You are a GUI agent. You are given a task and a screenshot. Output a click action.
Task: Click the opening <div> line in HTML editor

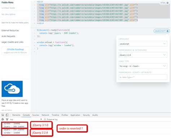point(40,2)
